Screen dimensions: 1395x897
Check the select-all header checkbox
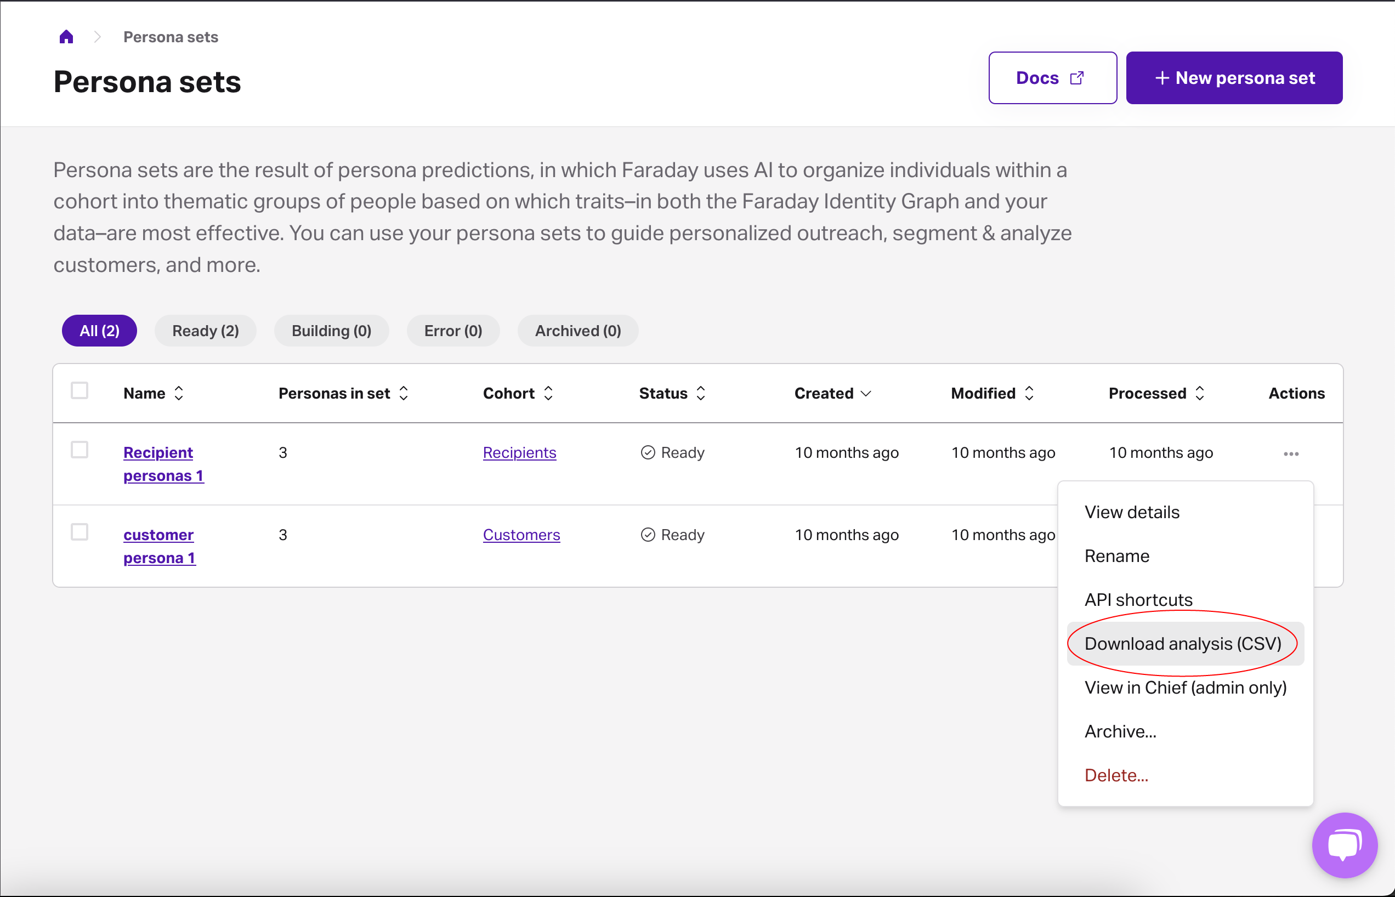79,390
